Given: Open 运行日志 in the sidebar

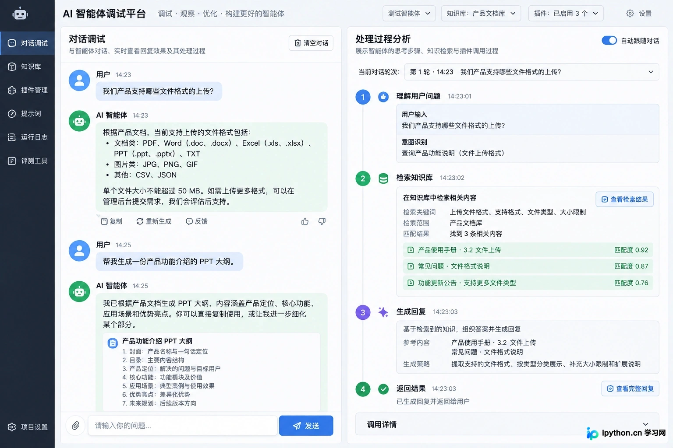Looking at the screenshot, I should (x=27, y=137).
